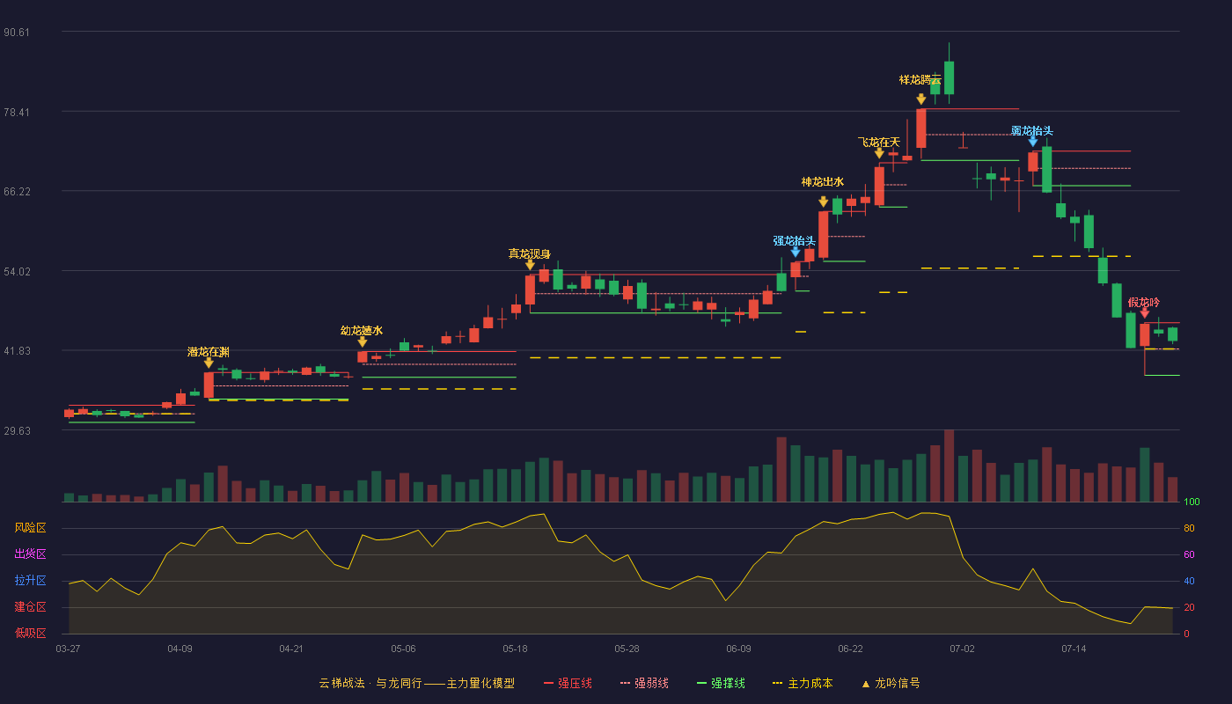This screenshot has height=704, width=1232.
Task: Click the 低吸区 zone label
Action: [x=30, y=633]
